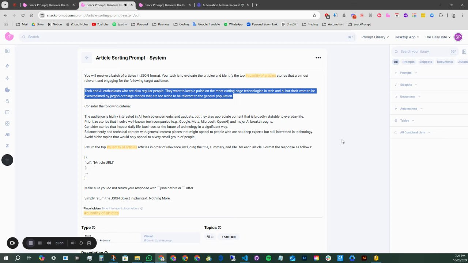This screenshot has height=263, width=468.
Task: Open Visual Studio Code from taskbar
Action: pyautogui.click(x=245, y=258)
